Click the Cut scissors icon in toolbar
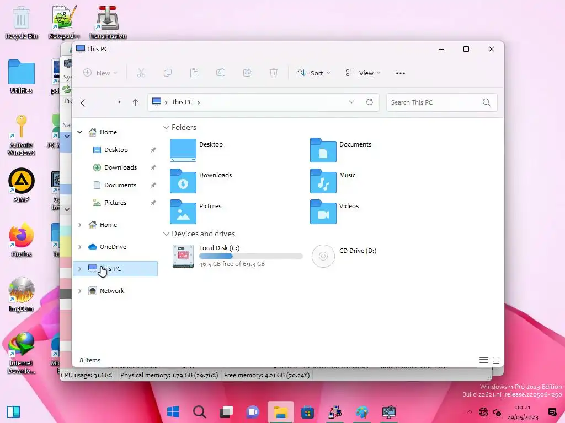Screen dimensions: 565x423 [141, 73]
